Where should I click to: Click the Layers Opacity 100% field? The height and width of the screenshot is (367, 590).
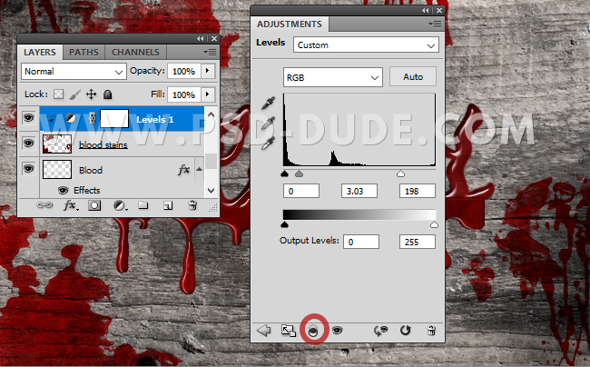(x=184, y=71)
